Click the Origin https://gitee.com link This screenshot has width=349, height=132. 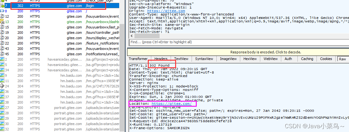[166, 11]
